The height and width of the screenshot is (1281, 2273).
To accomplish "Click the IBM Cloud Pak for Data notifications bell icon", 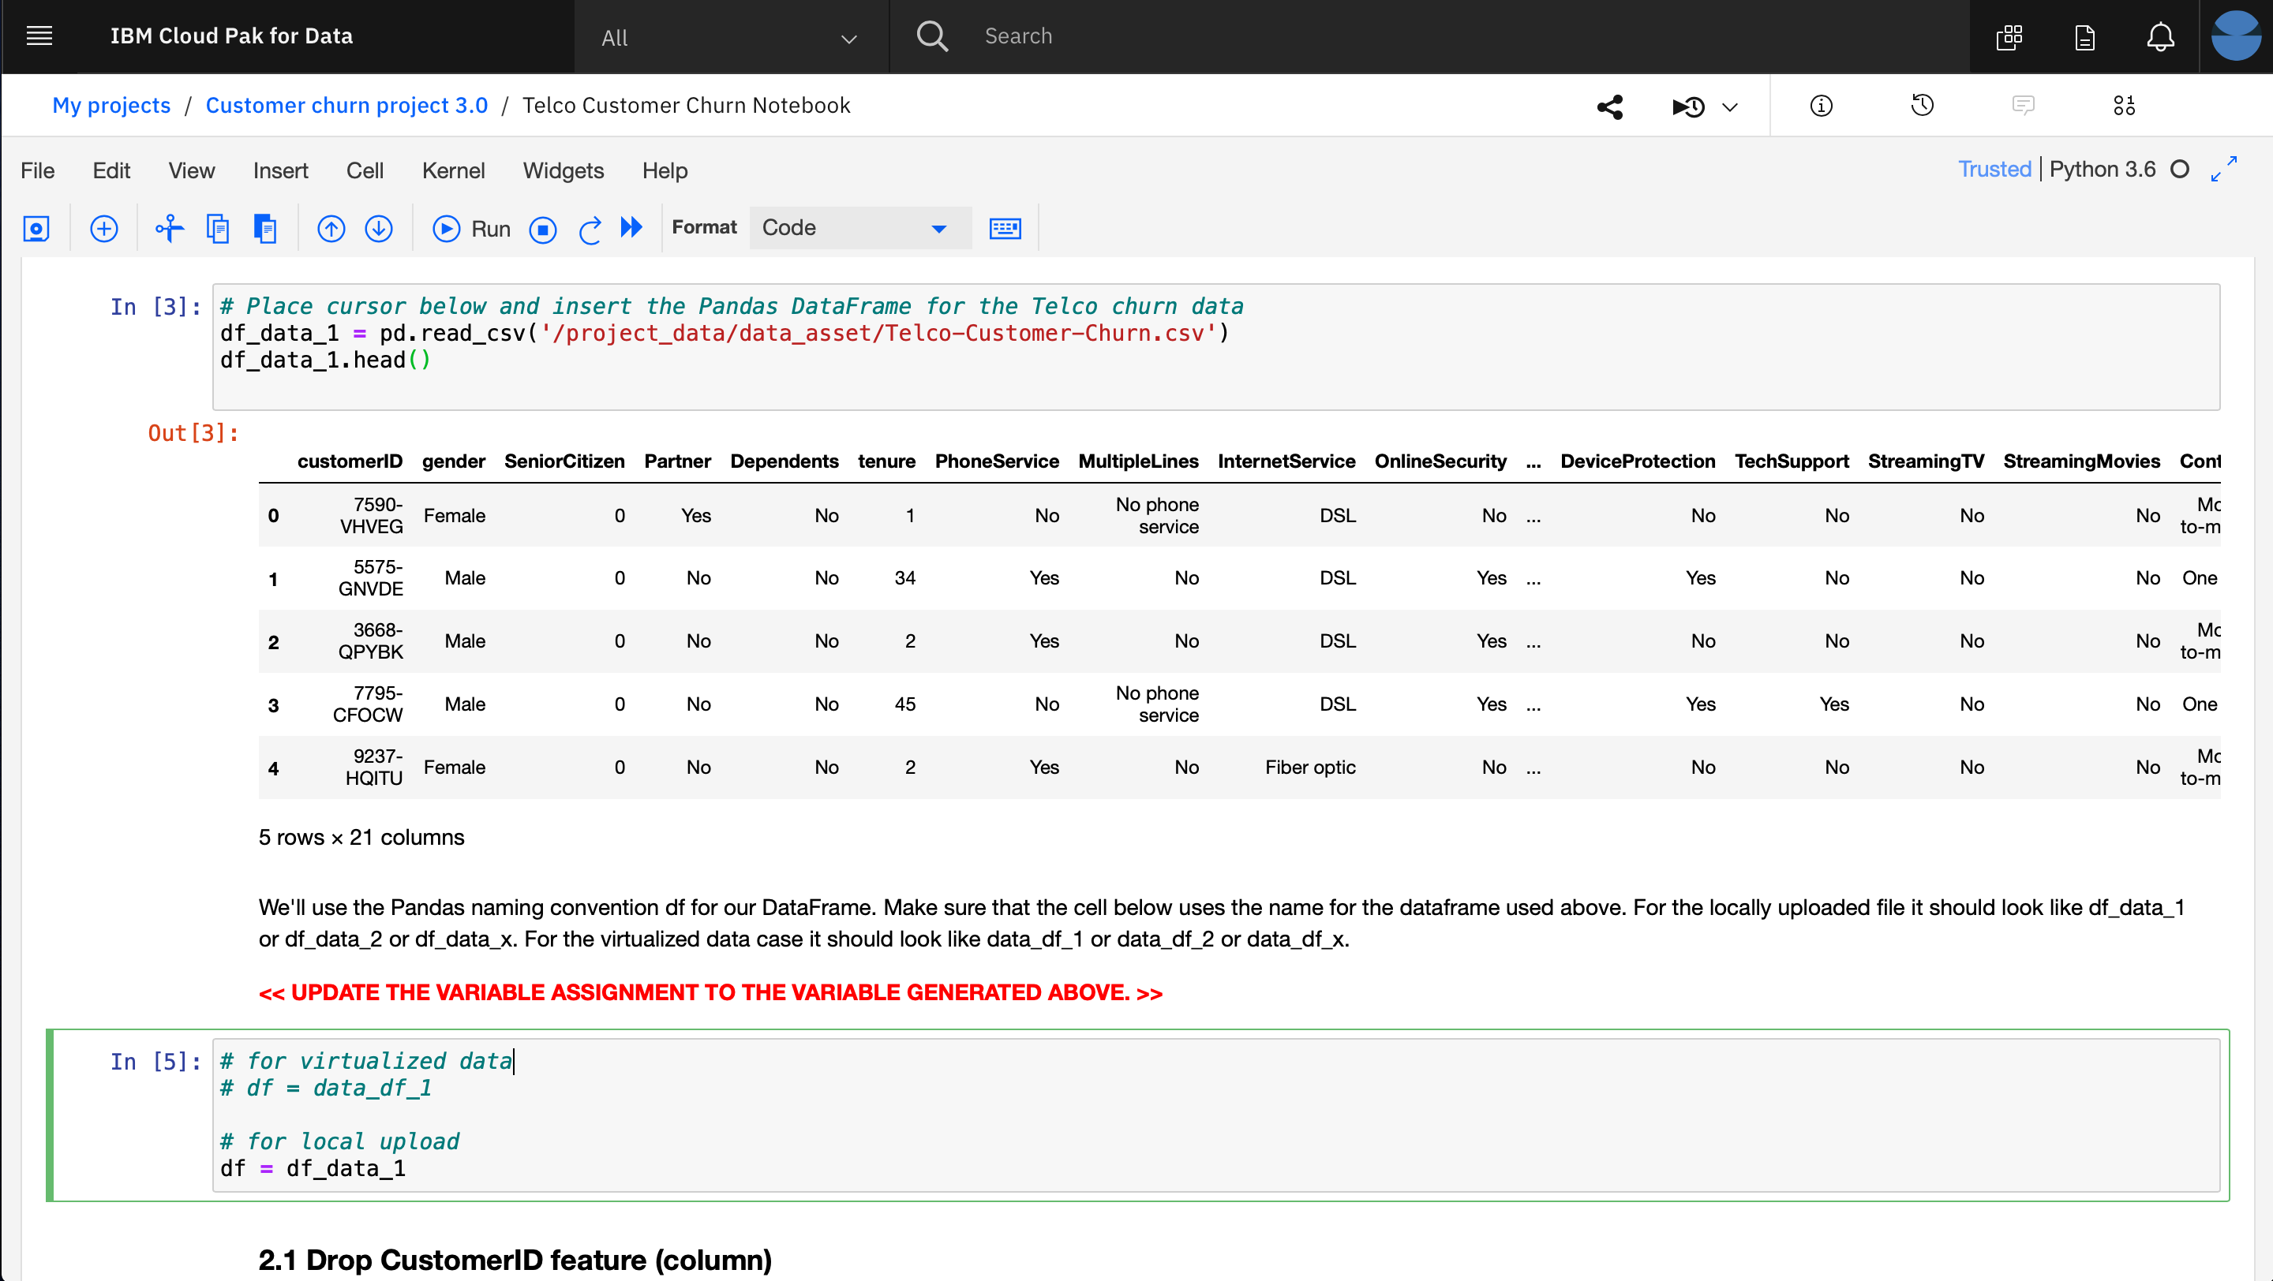I will coord(2159,35).
